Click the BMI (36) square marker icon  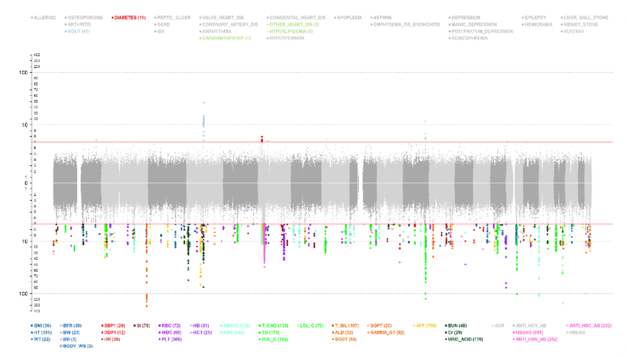pyautogui.click(x=32, y=325)
